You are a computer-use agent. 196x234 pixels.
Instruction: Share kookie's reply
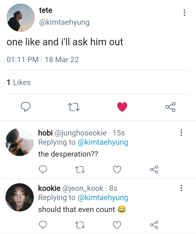pos(154,225)
